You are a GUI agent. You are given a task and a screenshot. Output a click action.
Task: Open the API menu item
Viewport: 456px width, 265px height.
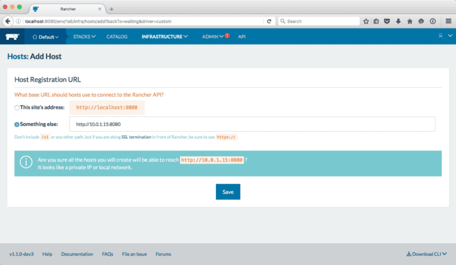pos(242,36)
